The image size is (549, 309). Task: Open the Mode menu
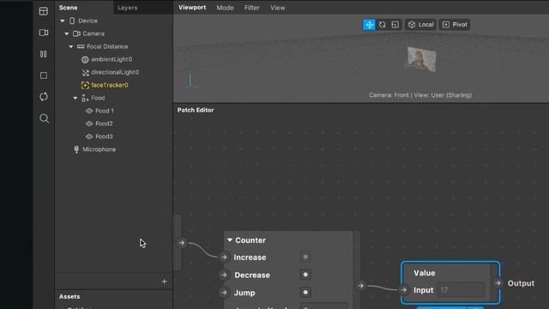coord(225,8)
